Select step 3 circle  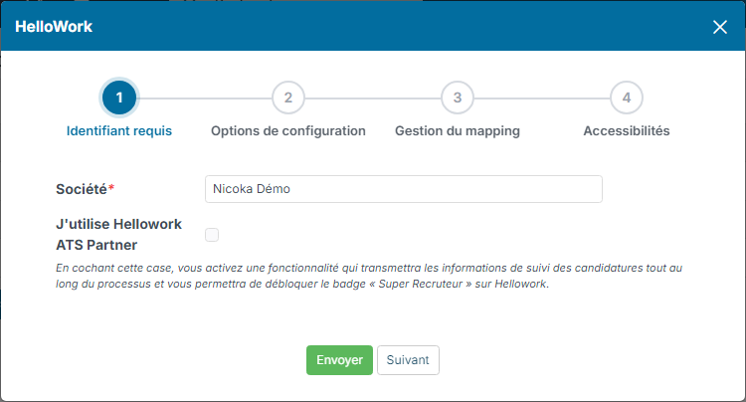(458, 98)
